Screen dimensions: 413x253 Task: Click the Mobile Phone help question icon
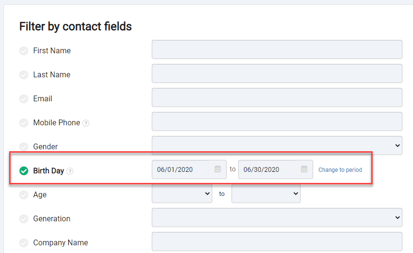click(x=86, y=123)
